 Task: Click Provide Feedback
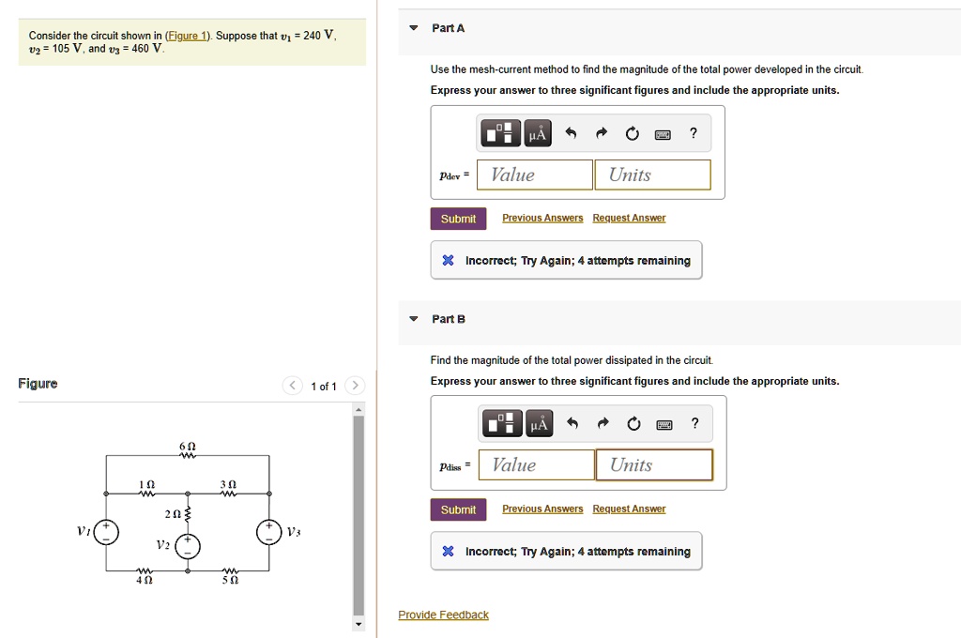[443, 615]
